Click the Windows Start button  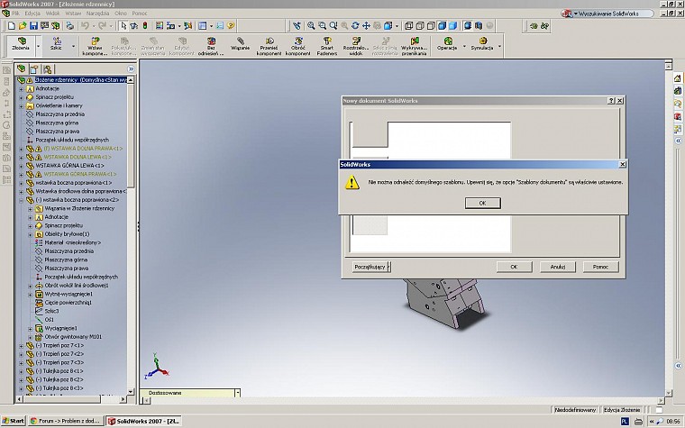click(13, 421)
